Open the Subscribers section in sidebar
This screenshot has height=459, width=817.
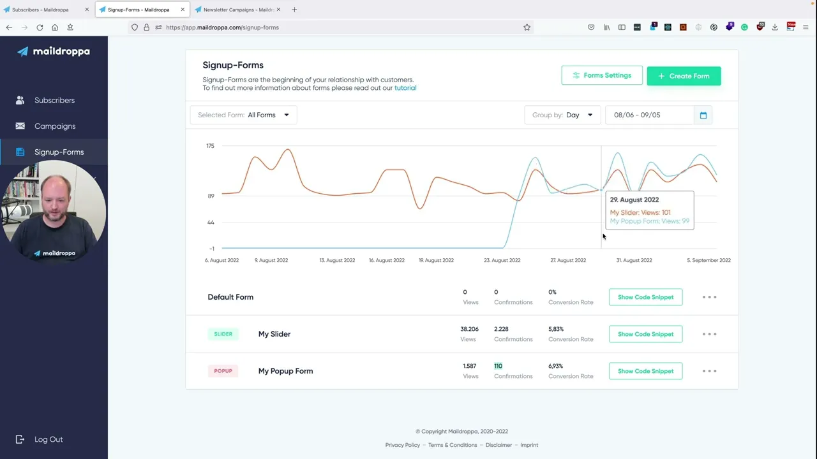(54, 100)
